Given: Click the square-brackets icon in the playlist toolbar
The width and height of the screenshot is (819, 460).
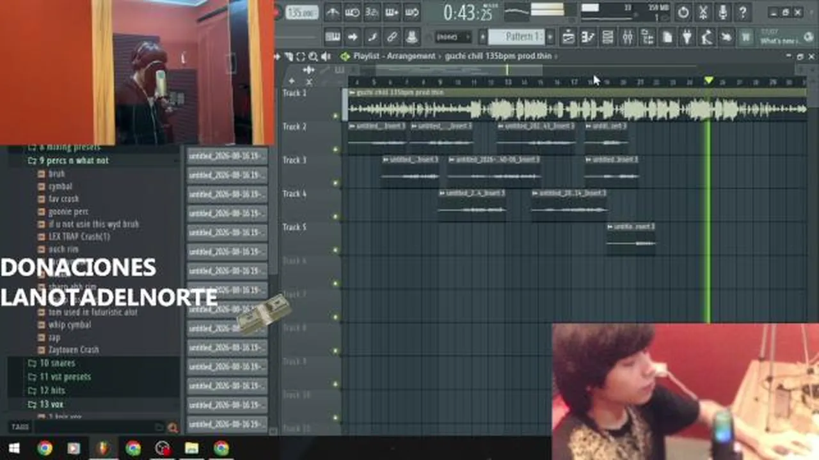Looking at the screenshot, I should coord(301,56).
